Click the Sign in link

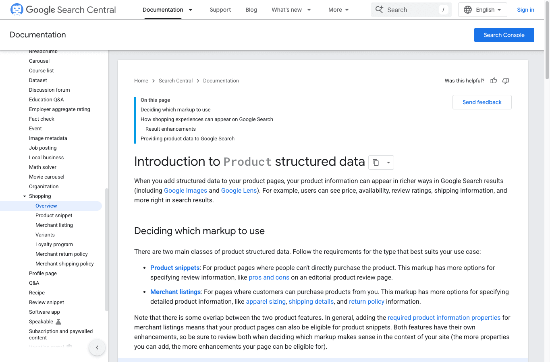tap(525, 10)
